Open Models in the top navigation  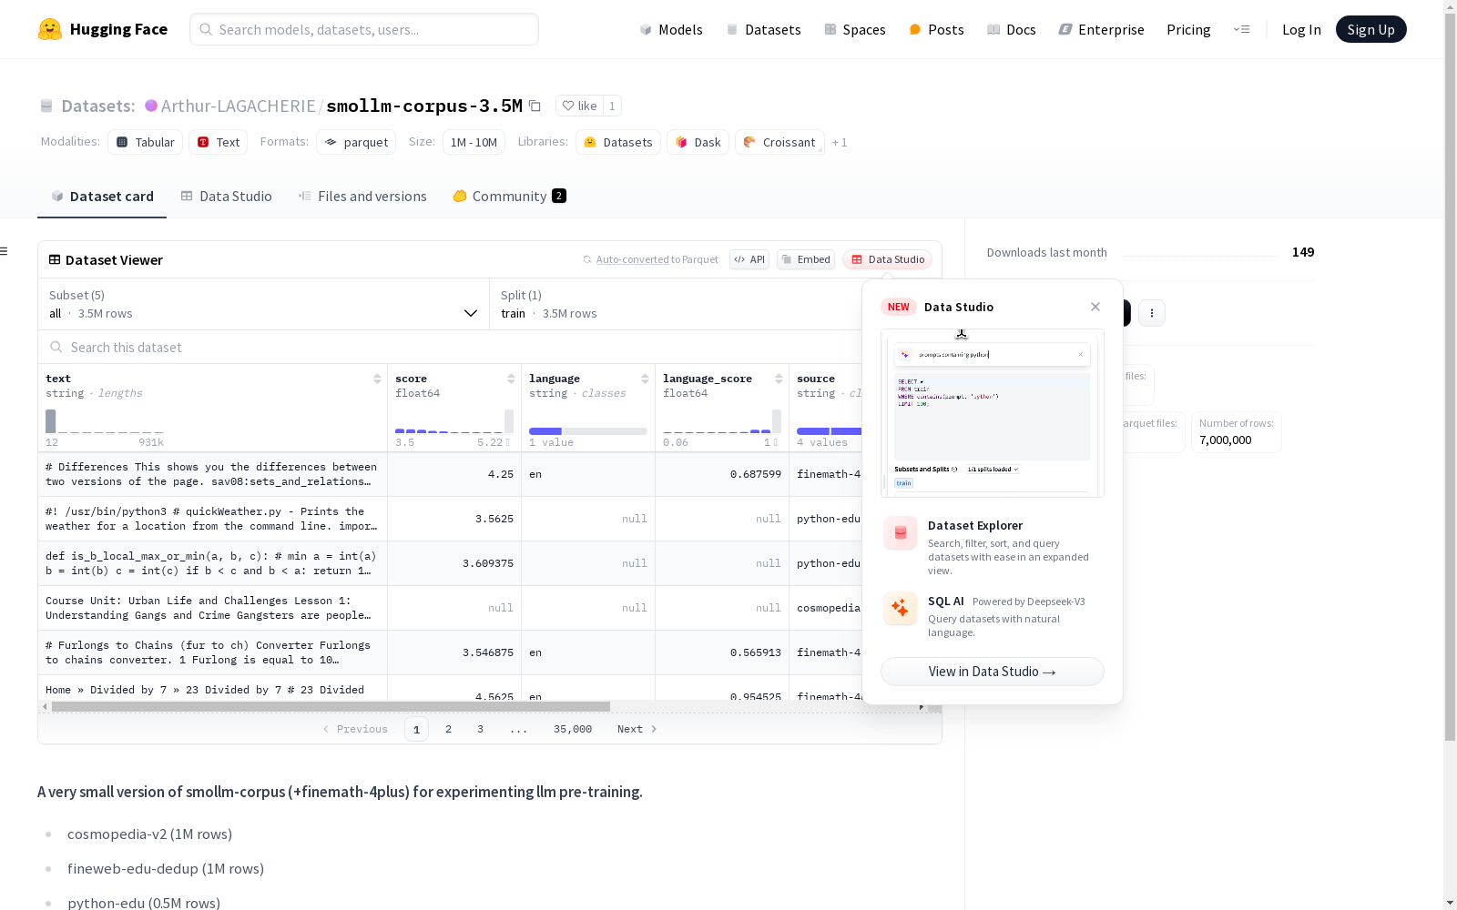[x=671, y=29]
